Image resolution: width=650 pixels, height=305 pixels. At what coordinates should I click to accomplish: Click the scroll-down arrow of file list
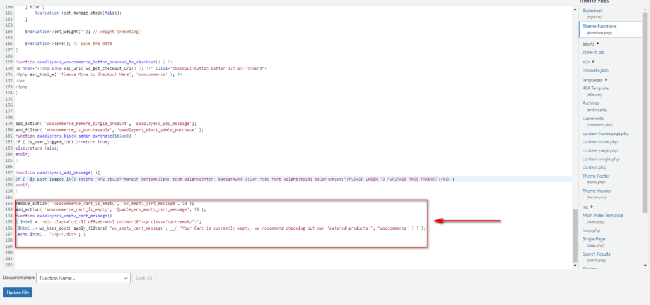tap(645, 265)
